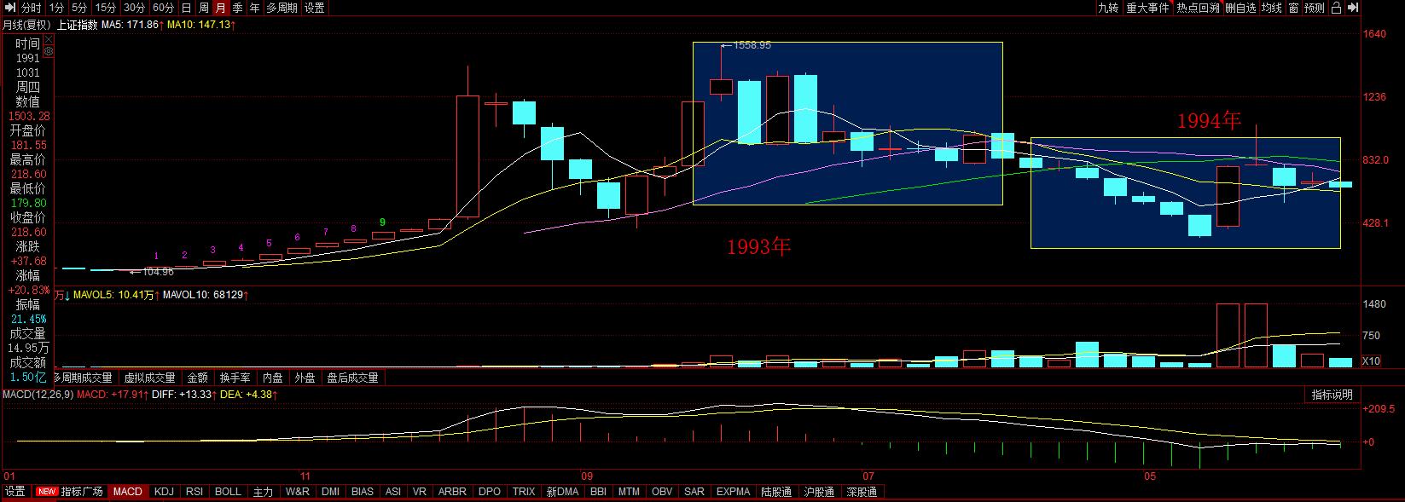Open the 指标说明 indicator description
The image size is (1405, 502).
click(x=1332, y=395)
